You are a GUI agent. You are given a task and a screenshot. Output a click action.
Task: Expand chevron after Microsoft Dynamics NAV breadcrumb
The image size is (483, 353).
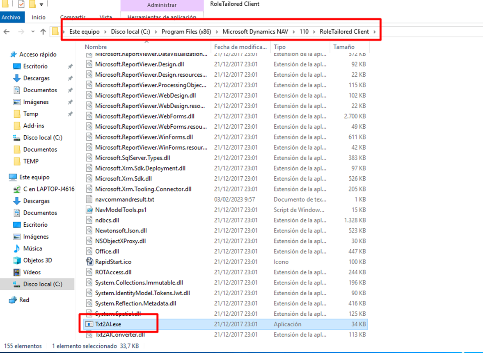294,32
